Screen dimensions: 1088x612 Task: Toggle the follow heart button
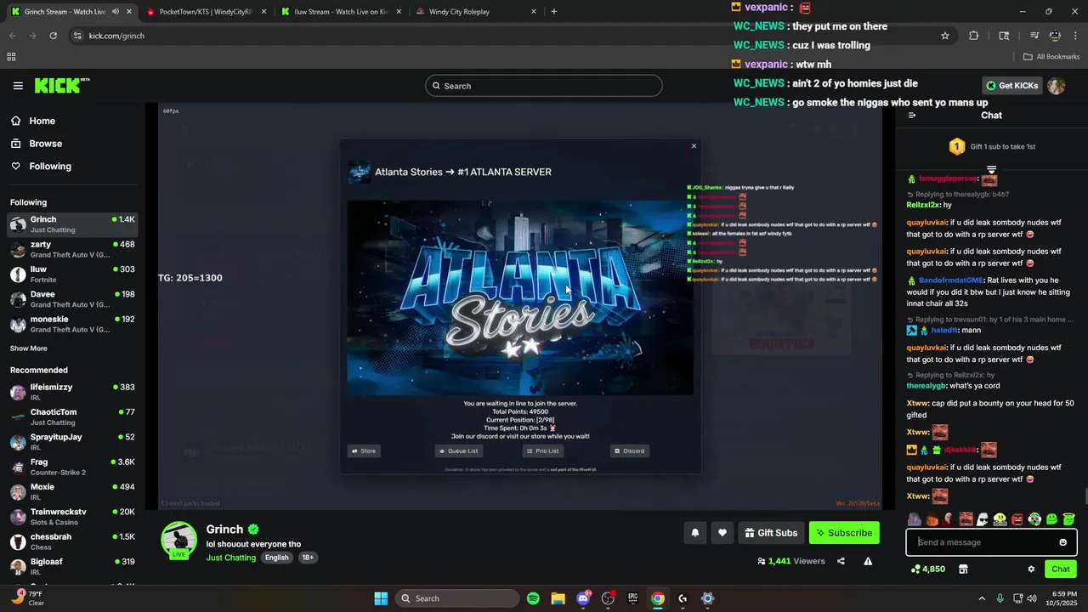tap(722, 533)
